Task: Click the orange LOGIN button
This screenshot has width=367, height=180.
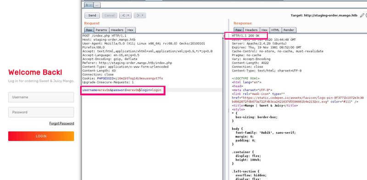Action: 41,136
